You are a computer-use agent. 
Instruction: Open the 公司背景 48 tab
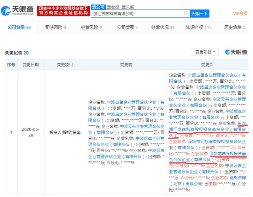19,27
